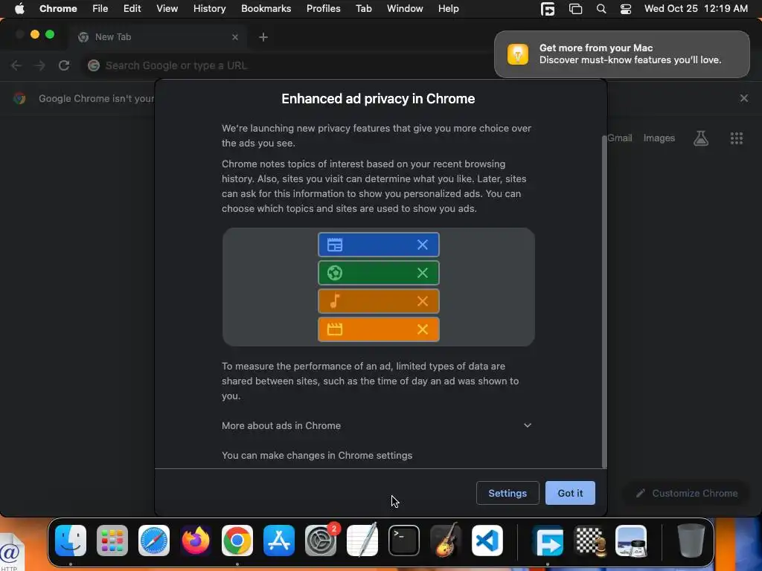Click the Chrome logo in the info bar

(x=19, y=99)
